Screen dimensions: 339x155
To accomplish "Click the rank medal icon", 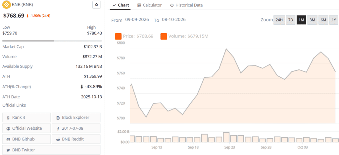I will [x=8, y=118].
